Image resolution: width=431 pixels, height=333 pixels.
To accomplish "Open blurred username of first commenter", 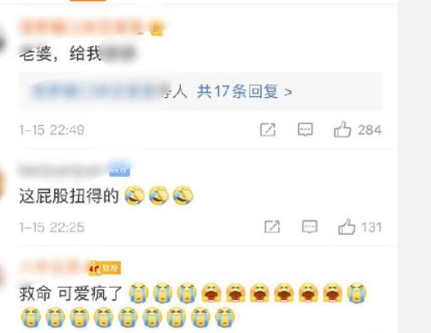I will [x=83, y=28].
